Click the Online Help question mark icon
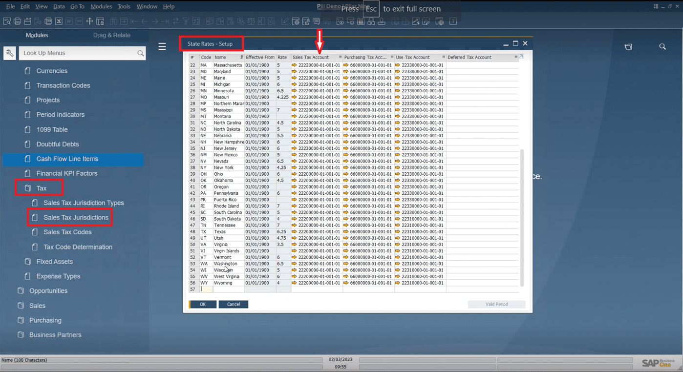683x372 pixels. (x=453, y=21)
